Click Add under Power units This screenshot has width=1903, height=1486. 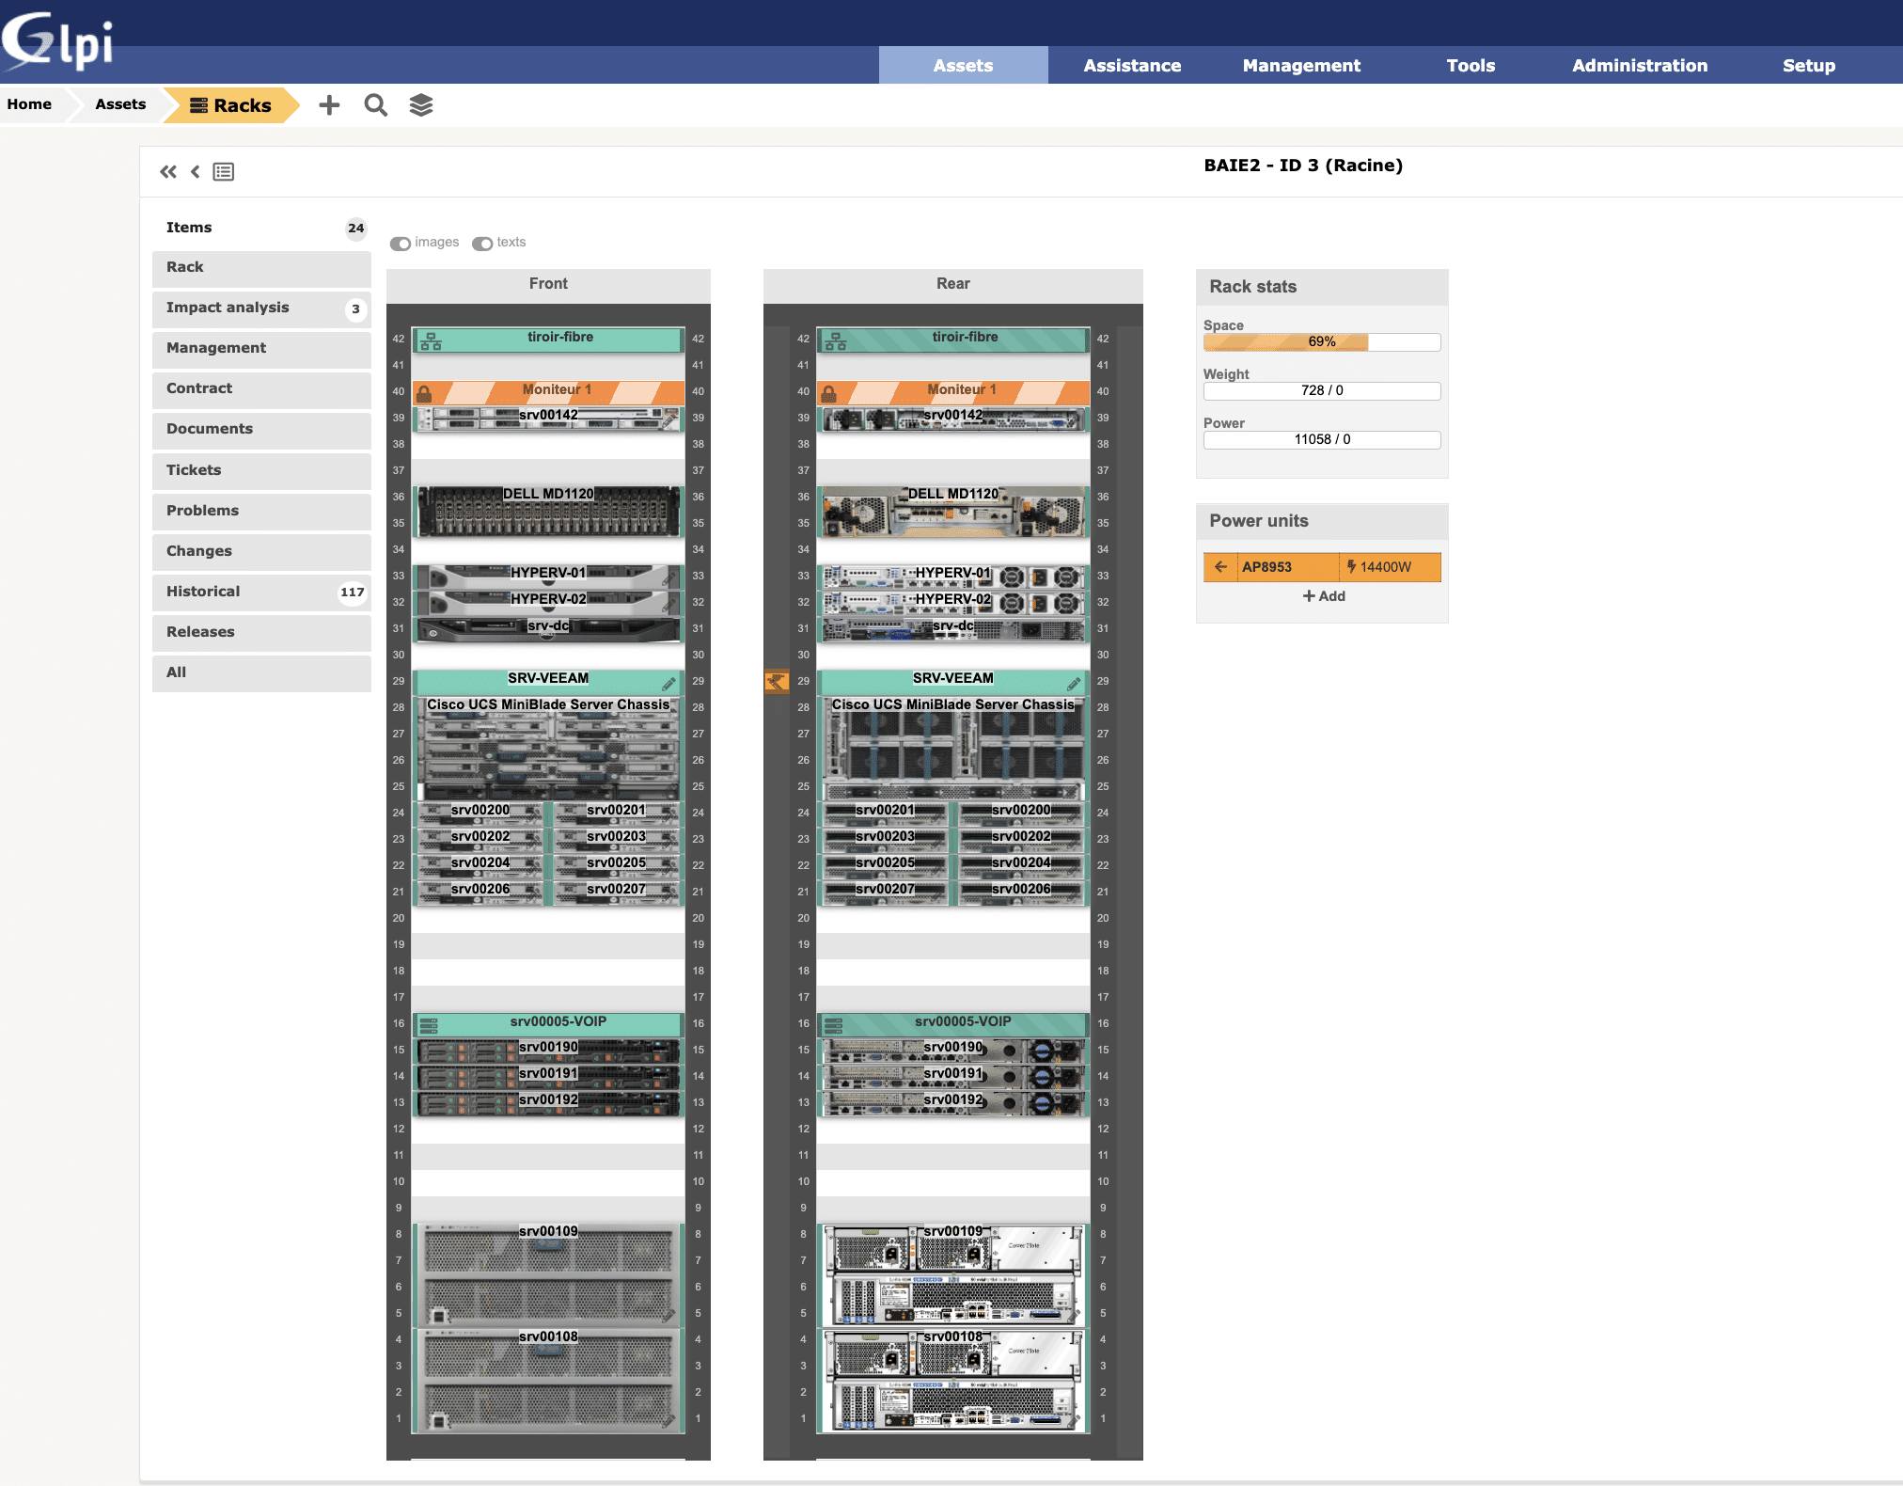[1323, 596]
